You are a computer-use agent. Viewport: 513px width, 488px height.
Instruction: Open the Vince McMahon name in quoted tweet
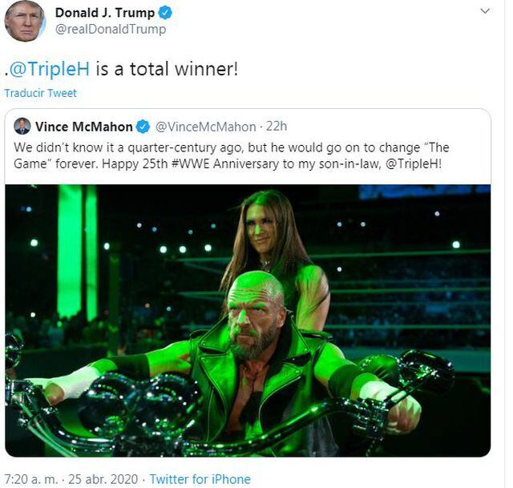coord(84,127)
